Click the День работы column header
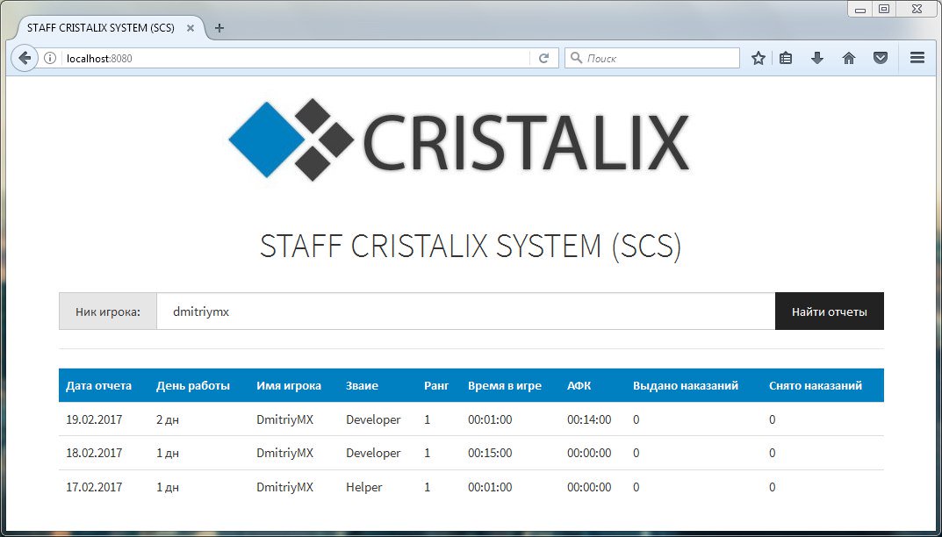This screenshot has height=537, width=942. click(x=193, y=385)
